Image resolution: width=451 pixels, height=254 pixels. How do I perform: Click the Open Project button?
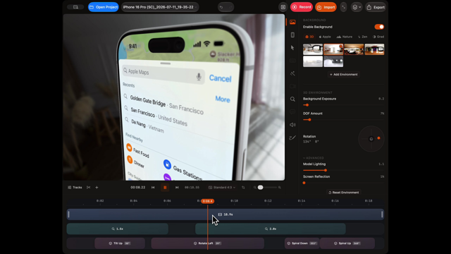[104, 7]
